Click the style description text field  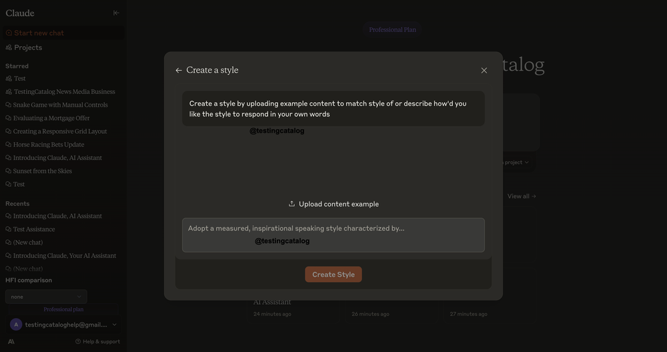coord(333,235)
